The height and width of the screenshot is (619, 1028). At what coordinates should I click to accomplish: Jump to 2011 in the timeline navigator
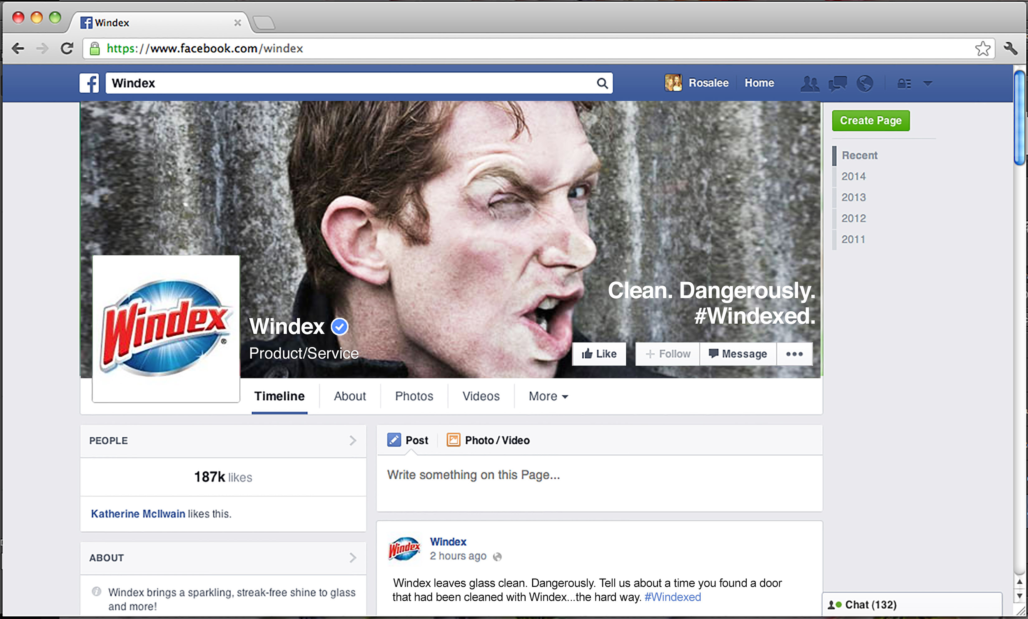[x=853, y=239]
